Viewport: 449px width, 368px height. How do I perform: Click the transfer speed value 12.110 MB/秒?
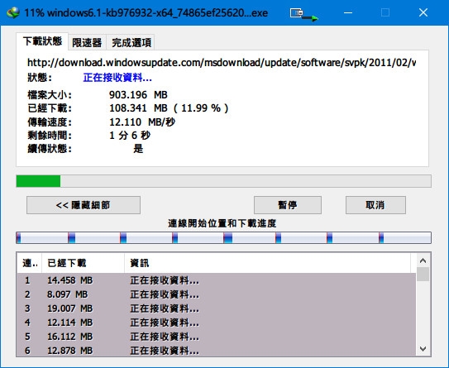coord(142,122)
